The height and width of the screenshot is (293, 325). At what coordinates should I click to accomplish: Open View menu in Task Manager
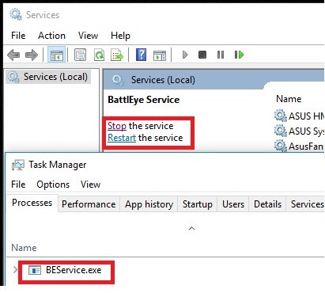[90, 185]
